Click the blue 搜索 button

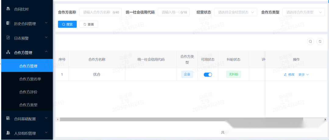(x=67, y=24)
